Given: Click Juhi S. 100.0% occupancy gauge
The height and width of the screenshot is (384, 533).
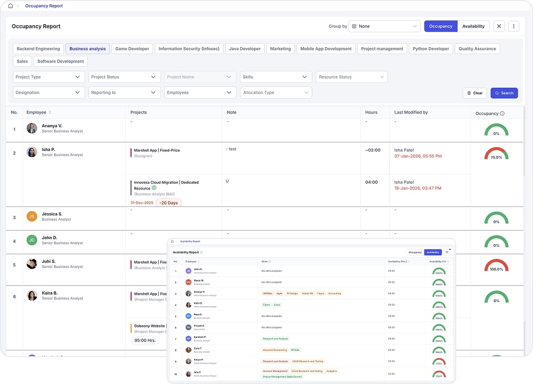Looking at the screenshot, I should [x=496, y=265].
